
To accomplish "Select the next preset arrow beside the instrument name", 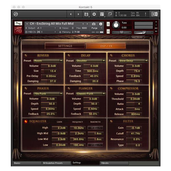I will (87, 24).
